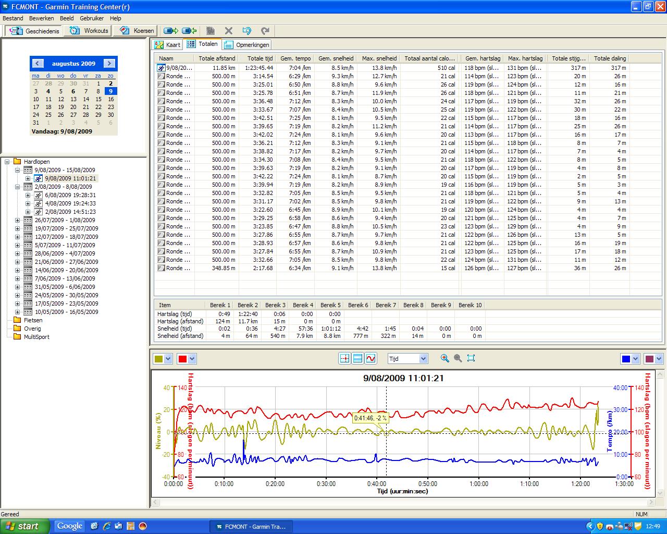
Task: Select 2/08/2009 14:51:23 activity in tree
Action: pyautogui.click(x=70, y=212)
